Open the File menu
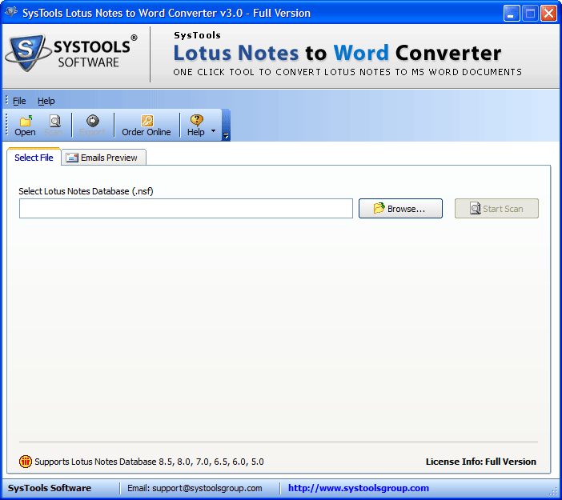 tap(19, 101)
